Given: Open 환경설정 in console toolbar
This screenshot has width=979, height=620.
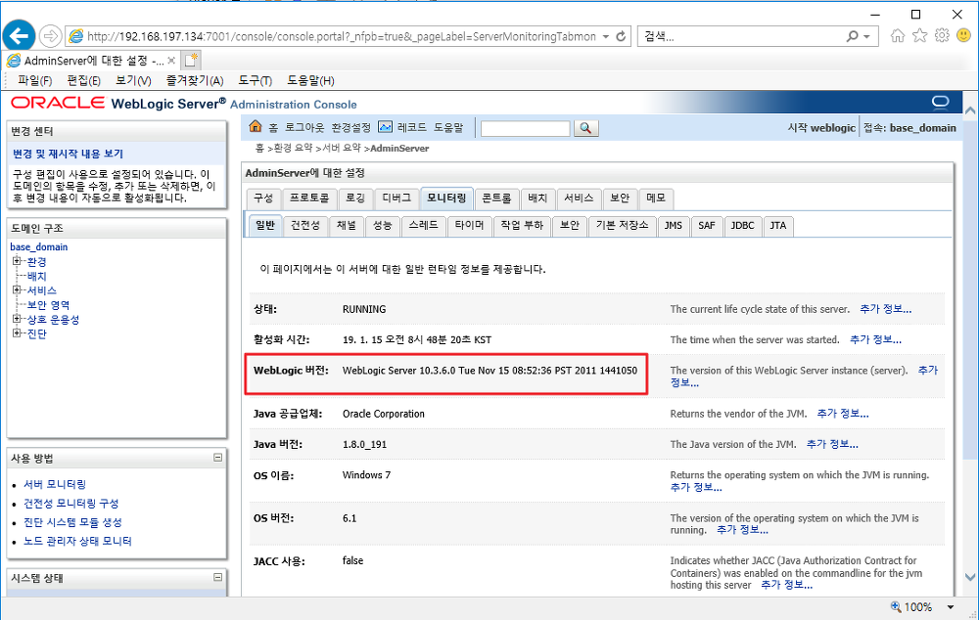Looking at the screenshot, I should point(350,127).
